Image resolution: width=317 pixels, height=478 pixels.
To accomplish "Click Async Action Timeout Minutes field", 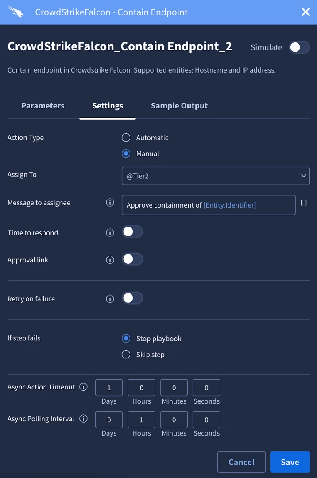I will pyautogui.click(x=174, y=388).
